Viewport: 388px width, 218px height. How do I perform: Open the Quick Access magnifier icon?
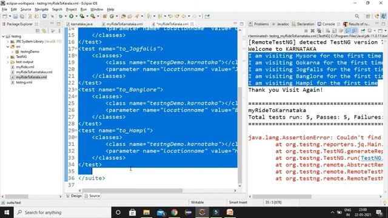coord(357,16)
